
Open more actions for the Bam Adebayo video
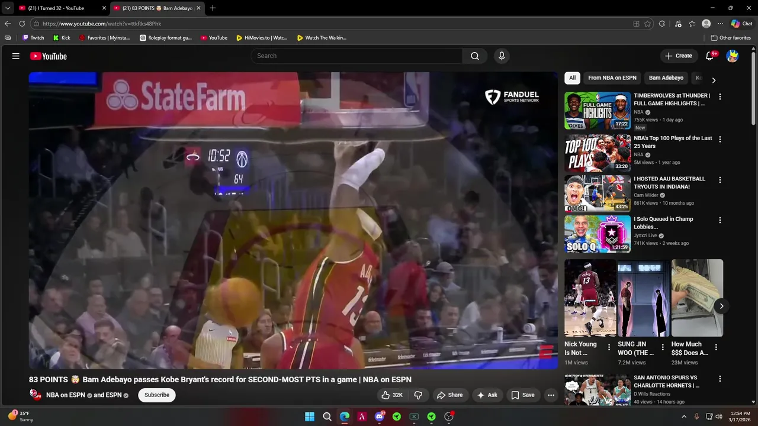(x=551, y=395)
